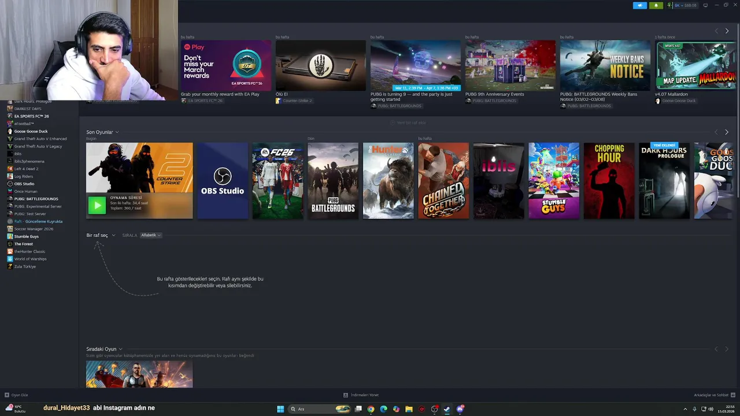The width and height of the screenshot is (740, 416).
Task: Click the Big Picture mode monitor icon
Action: (705, 5)
